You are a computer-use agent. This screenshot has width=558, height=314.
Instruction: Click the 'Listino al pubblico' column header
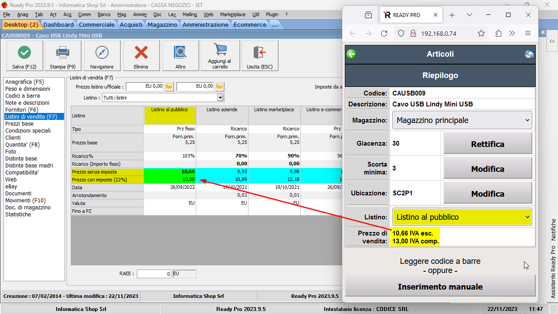[x=170, y=116]
